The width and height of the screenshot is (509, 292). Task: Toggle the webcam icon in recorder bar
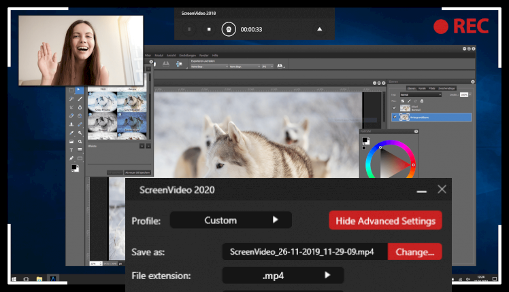tap(229, 29)
